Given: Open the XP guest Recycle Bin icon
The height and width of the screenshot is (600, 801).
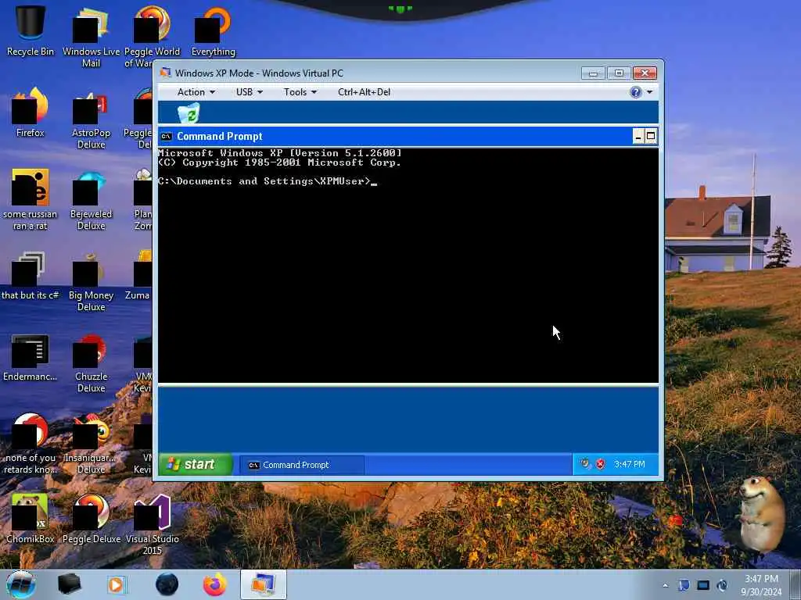Looking at the screenshot, I should click(189, 112).
